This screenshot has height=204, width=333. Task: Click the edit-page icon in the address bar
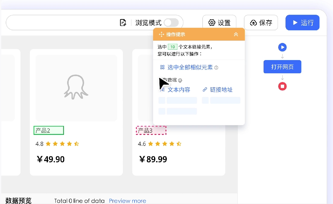coord(123,22)
